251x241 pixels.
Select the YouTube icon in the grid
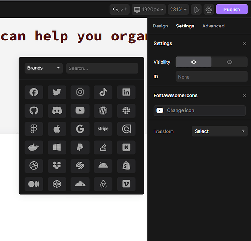pos(80,110)
